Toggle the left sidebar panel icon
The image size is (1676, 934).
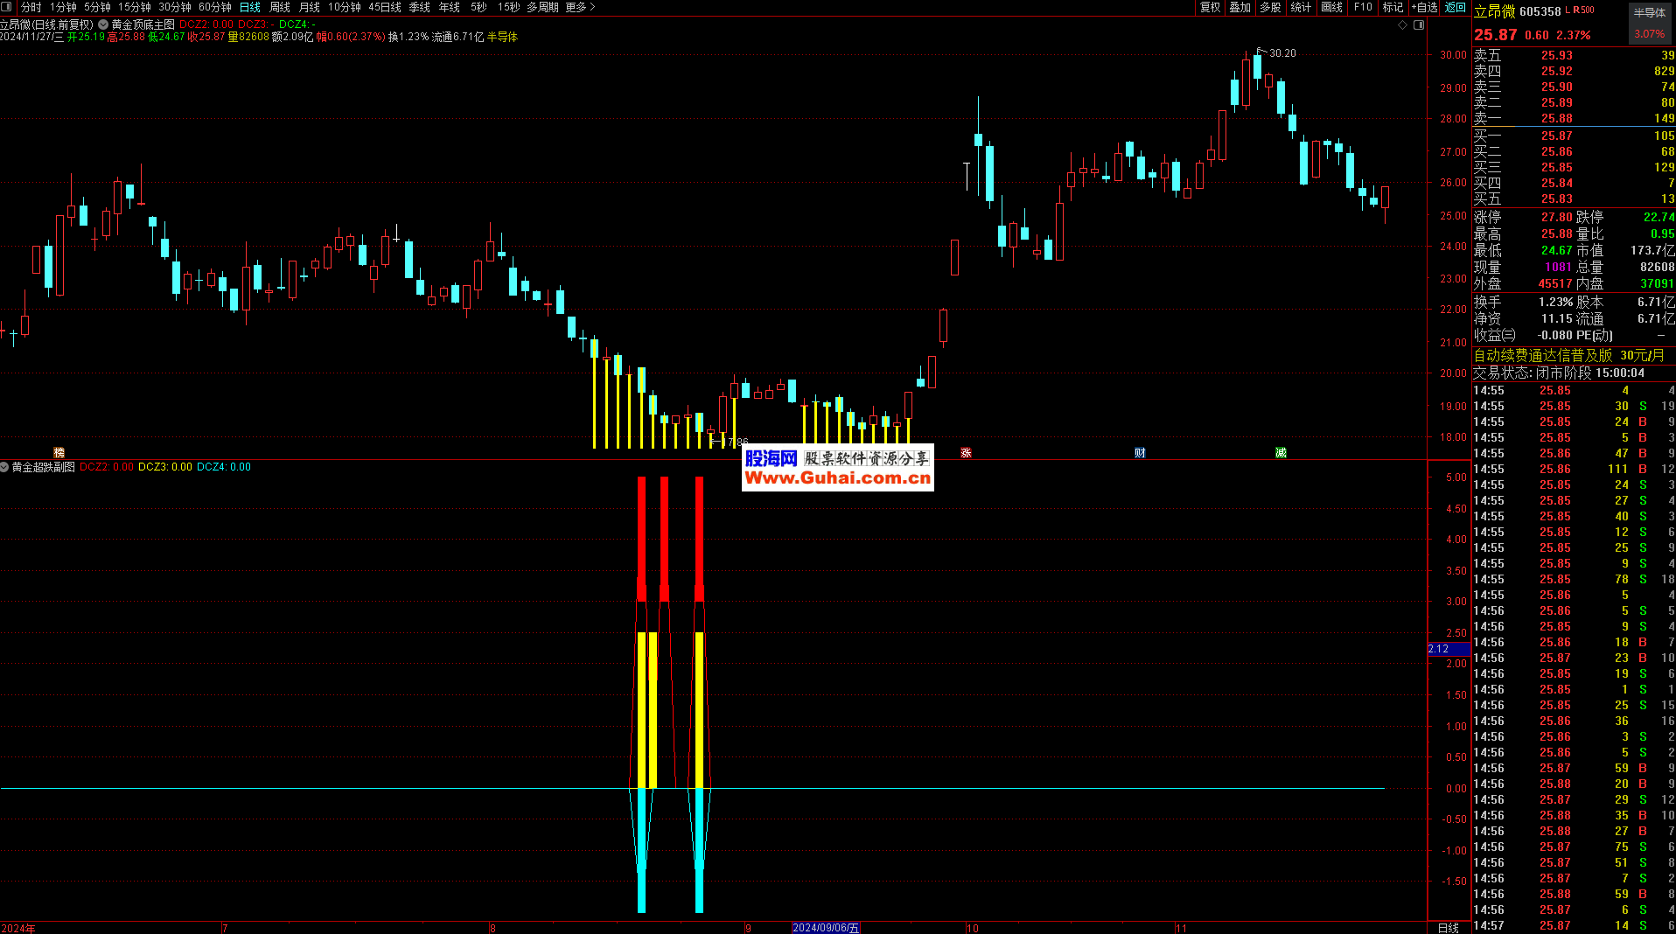(7, 7)
